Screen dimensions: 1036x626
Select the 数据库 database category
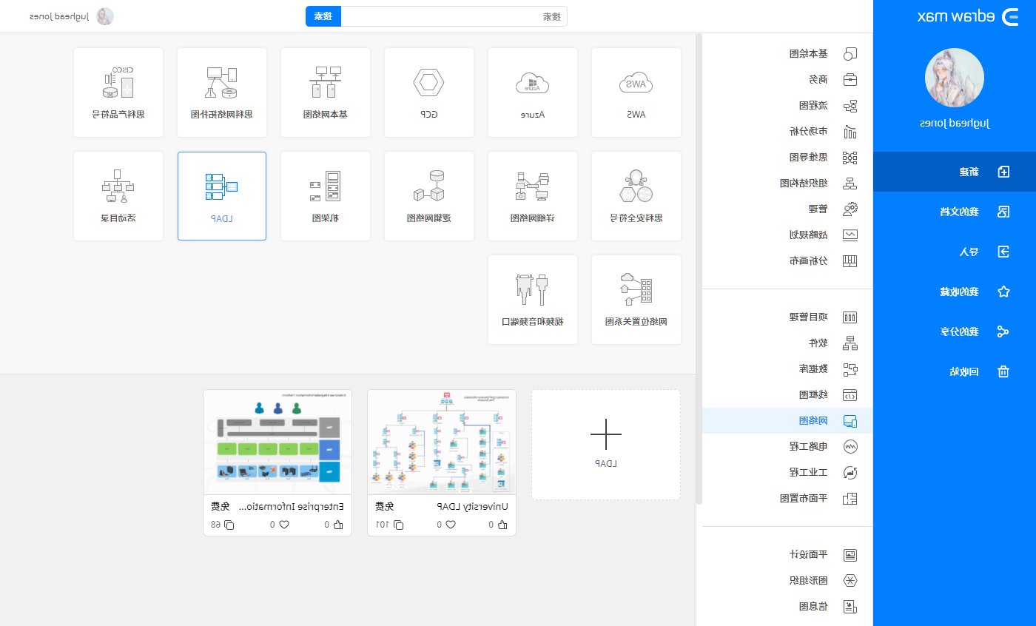coord(787,368)
